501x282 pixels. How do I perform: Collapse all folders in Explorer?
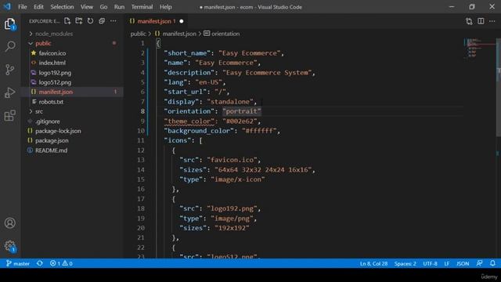pos(102,21)
